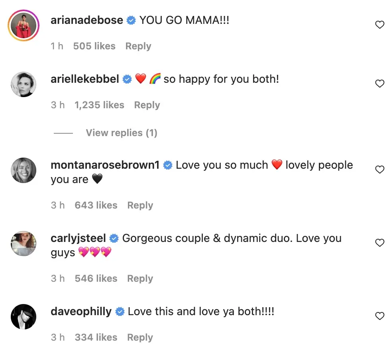Open the arianadebose username link
The height and width of the screenshot is (347, 389).
[87, 20]
